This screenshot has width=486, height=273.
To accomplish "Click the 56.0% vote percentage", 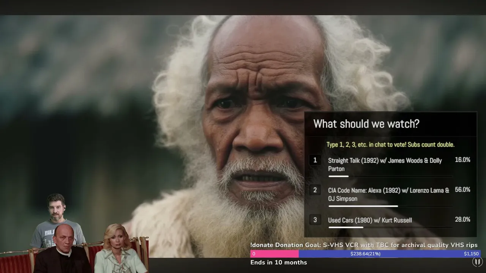I will (462, 190).
